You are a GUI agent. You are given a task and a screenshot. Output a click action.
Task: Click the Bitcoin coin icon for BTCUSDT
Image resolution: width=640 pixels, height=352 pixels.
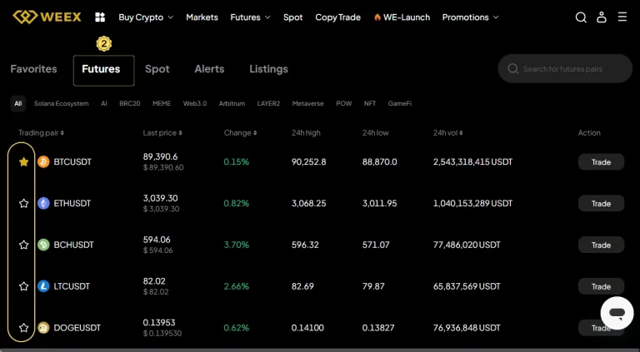(x=43, y=161)
